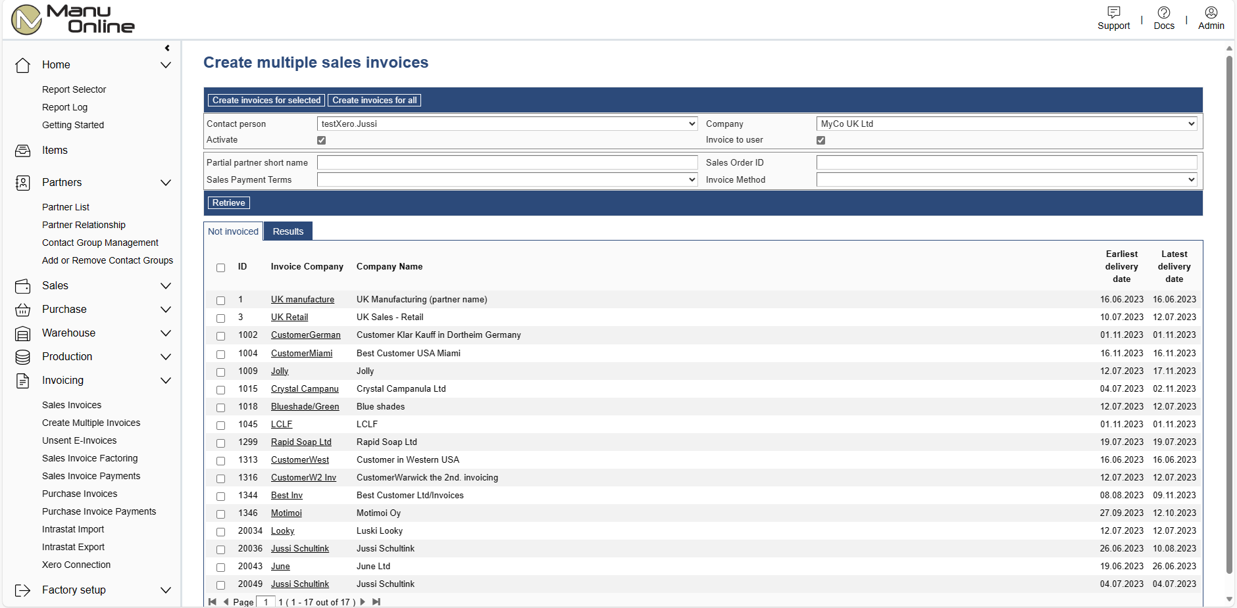The height and width of the screenshot is (608, 1237).
Task: Open Sales Invoice Factoring menu item
Action: coord(89,458)
